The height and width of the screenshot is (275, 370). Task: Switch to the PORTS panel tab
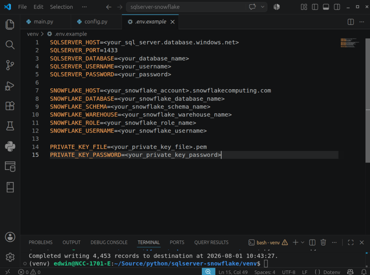177,242
